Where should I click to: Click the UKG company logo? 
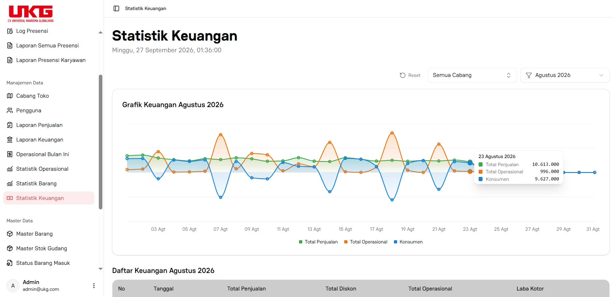tap(31, 14)
